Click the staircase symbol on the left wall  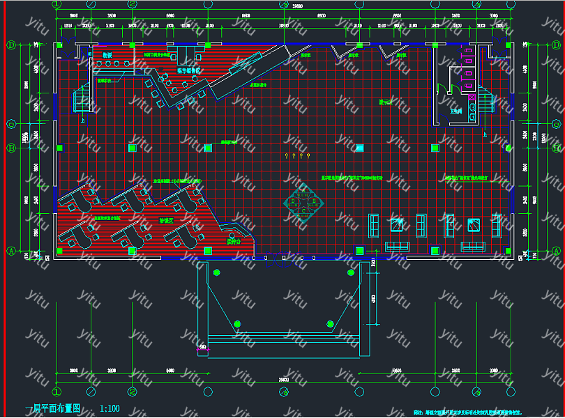82,94
